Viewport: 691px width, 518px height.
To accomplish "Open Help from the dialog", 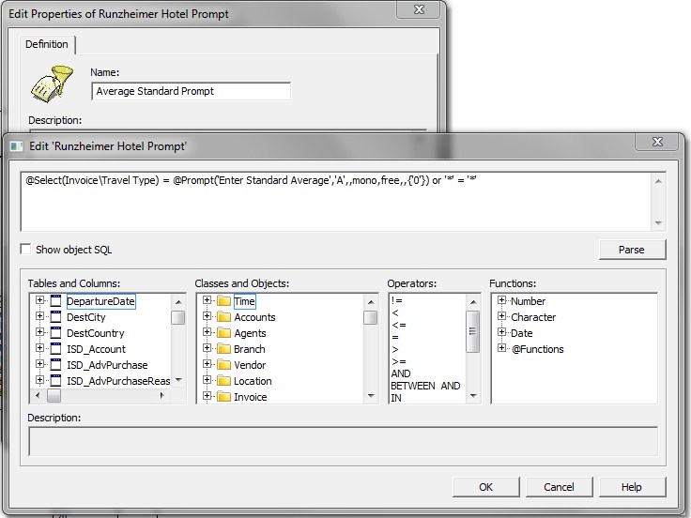I will click(x=632, y=487).
